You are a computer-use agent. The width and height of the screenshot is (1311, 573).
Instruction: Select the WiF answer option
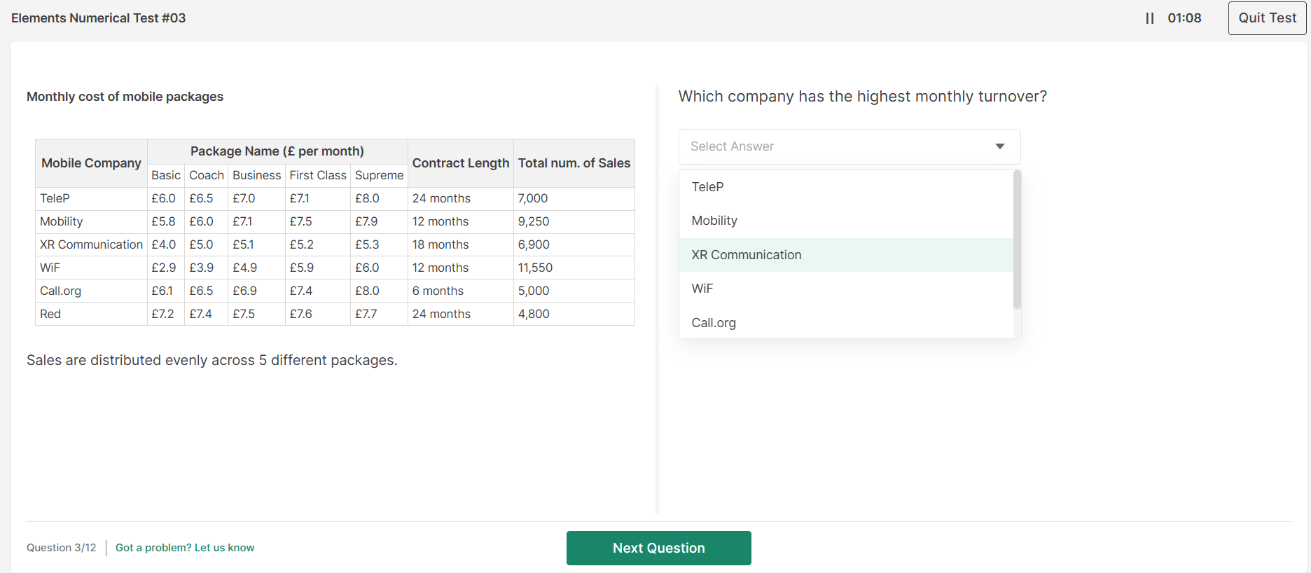click(702, 289)
